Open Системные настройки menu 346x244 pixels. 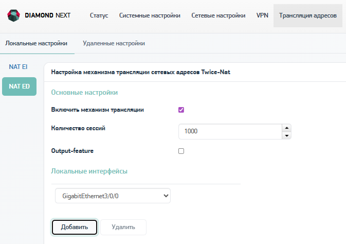coord(150,15)
